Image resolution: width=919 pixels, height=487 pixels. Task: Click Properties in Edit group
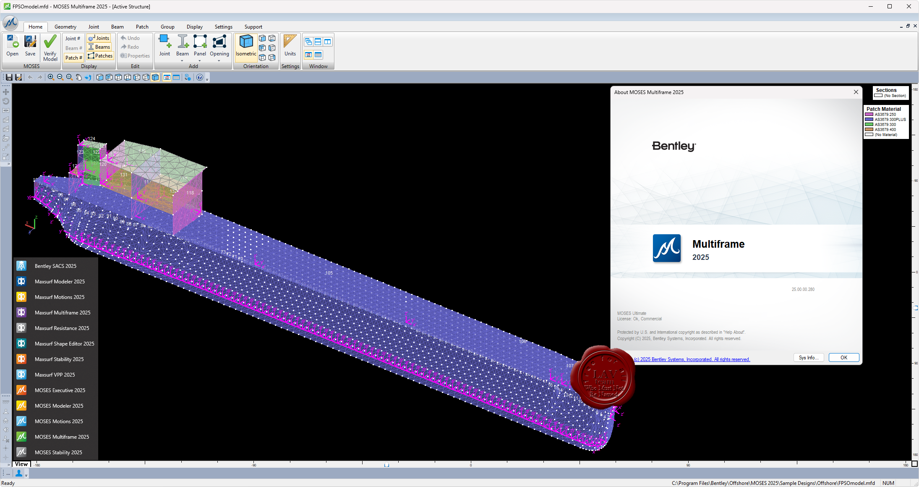135,55
